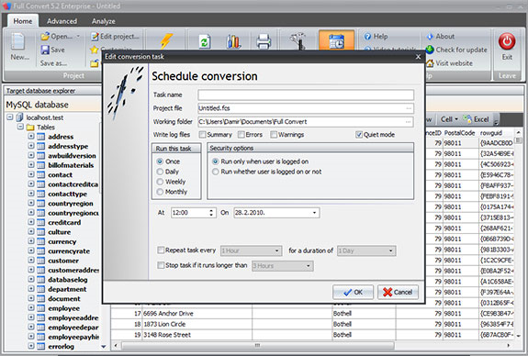Click the tools utensils icon
This screenshot has height=356, width=528.
click(x=298, y=41)
